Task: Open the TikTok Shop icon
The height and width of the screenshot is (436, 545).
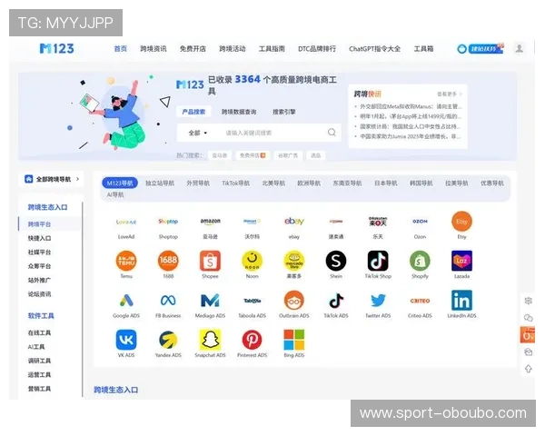Action: click(x=378, y=261)
